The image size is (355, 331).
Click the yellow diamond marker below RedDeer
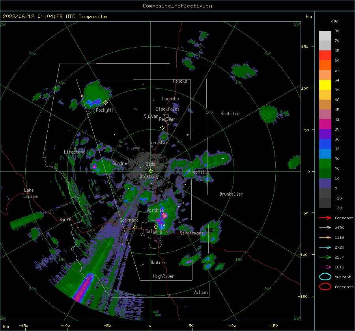pyautogui.click(x=162, y=128)
